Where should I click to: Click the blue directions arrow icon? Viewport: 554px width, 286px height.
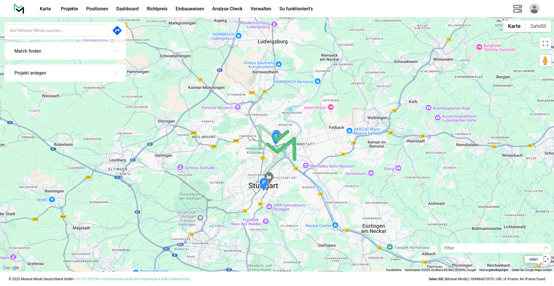click(117, 30)
